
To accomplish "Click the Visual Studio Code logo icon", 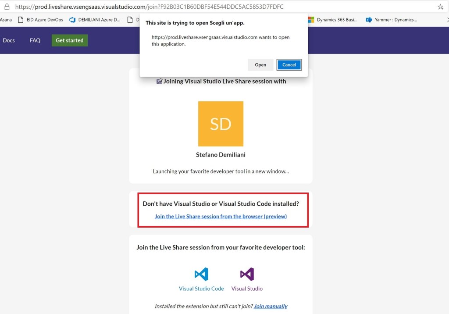I will (201, 275).
